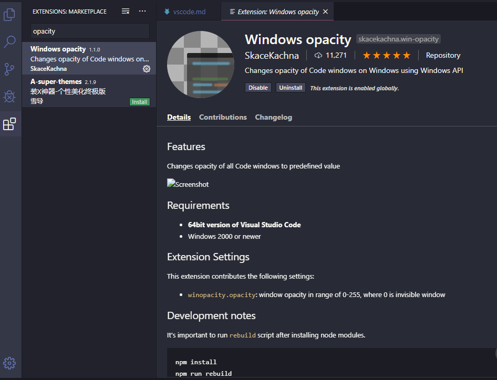Open the Changelog tab
This screenshot has height=380, width=497.
pos(274,117)
